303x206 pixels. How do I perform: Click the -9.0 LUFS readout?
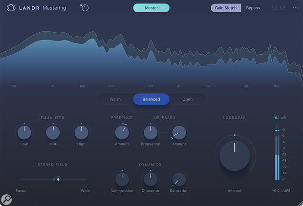[x=281, y=191]
